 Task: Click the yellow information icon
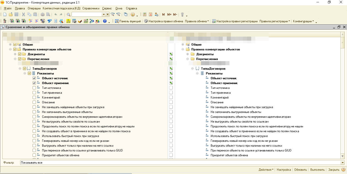tap(133, 14)
